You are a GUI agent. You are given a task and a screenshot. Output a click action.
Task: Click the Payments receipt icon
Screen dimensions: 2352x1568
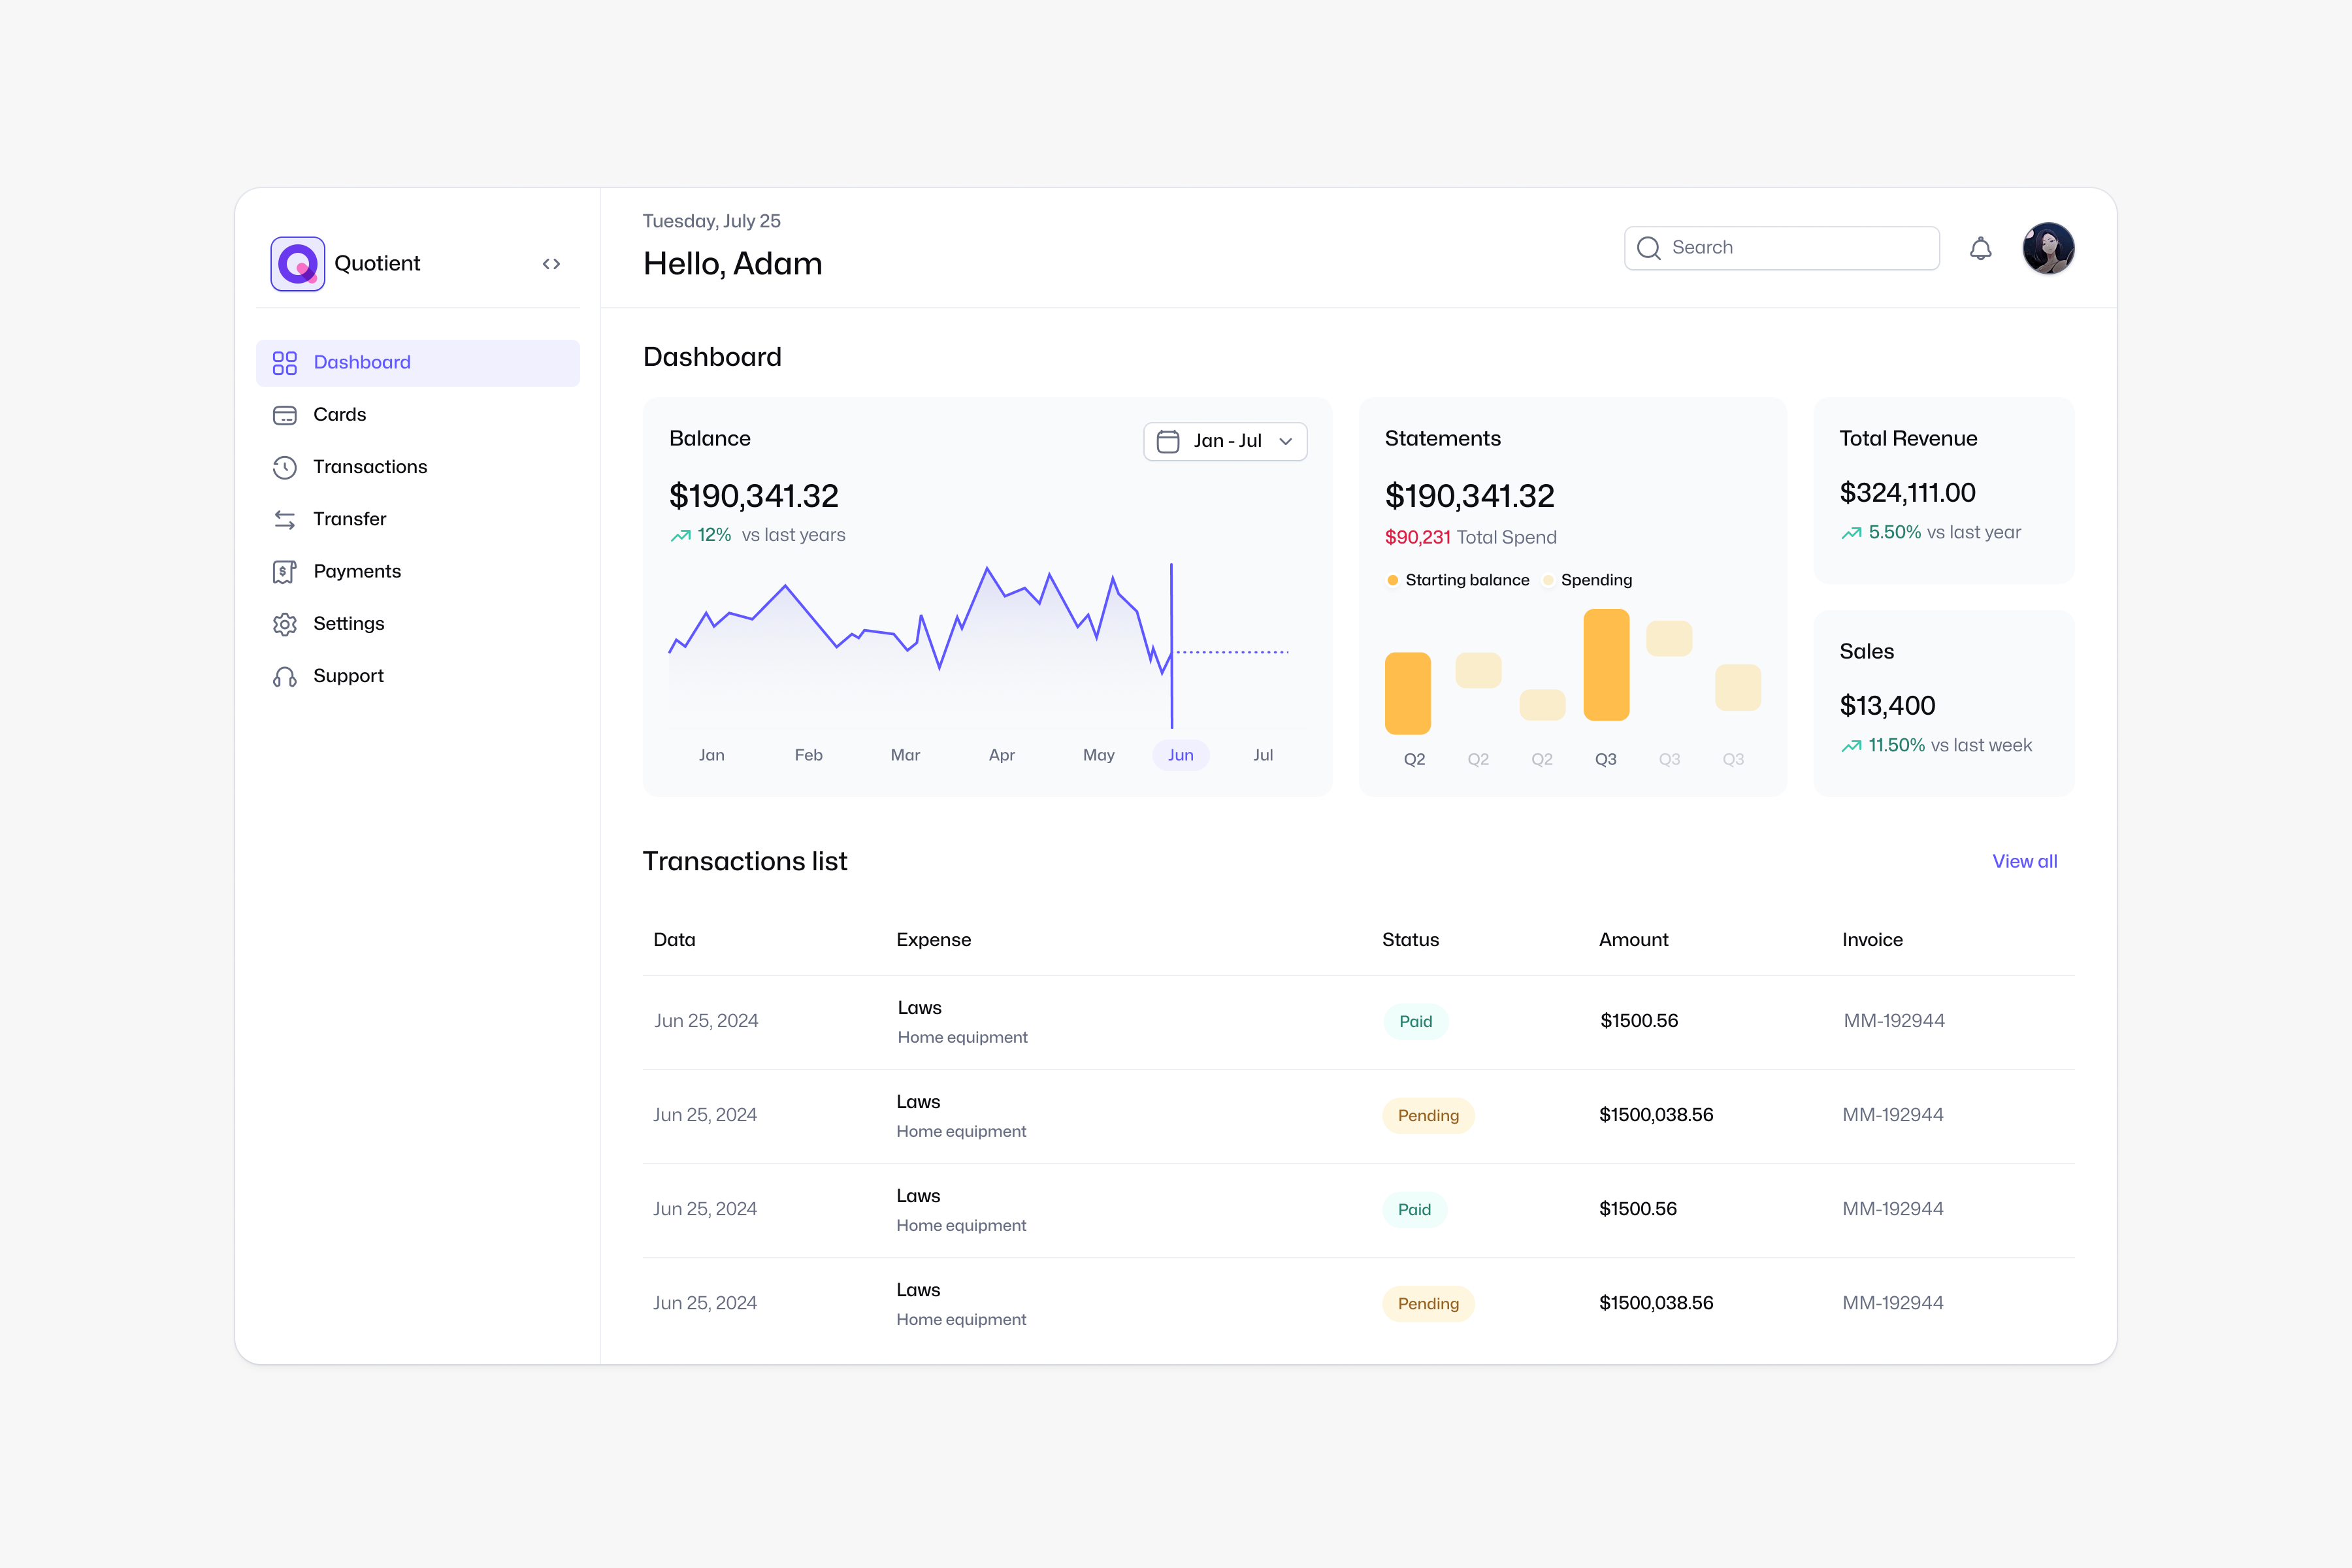[x=285, y=572]
